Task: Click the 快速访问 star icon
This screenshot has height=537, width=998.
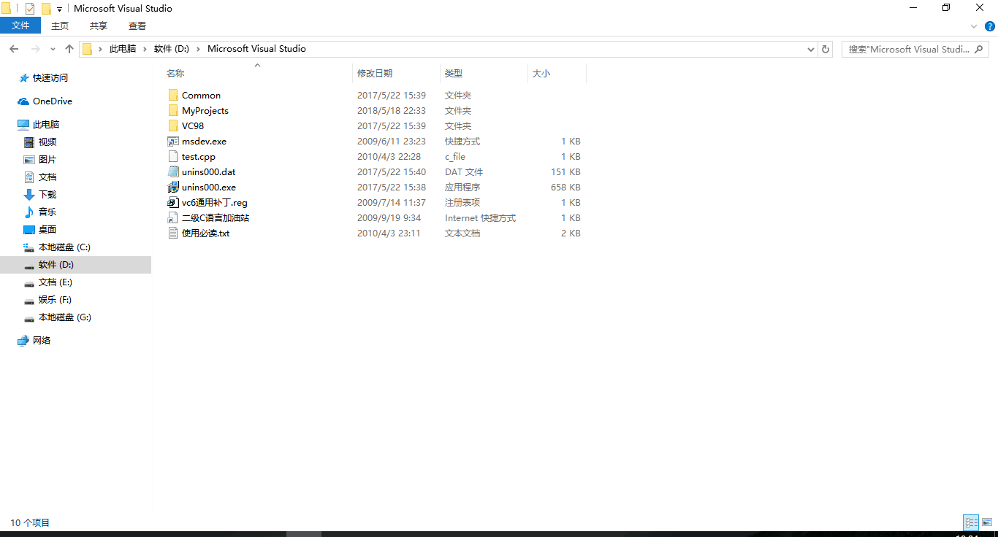Action: pyautogui.click(x=23, y=78)
